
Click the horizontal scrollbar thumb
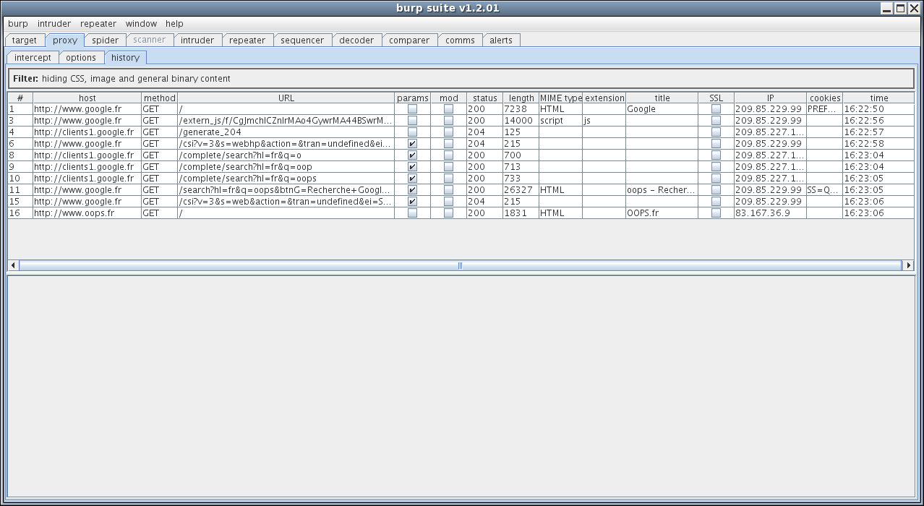(460, 265)
